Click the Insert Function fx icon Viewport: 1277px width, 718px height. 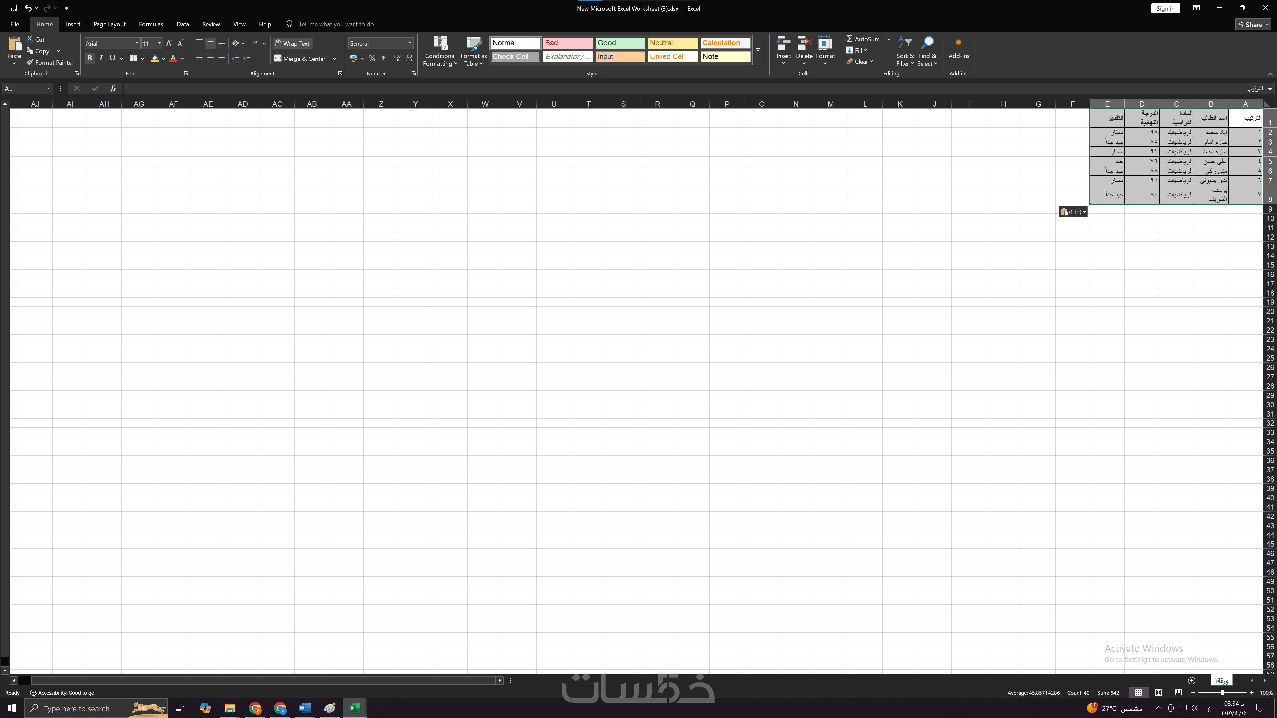(x=113, y=89)
